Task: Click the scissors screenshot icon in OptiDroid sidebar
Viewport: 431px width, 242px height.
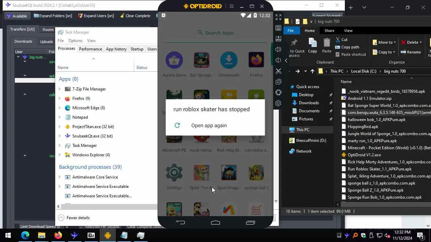Action: click(x=278, y=71)
